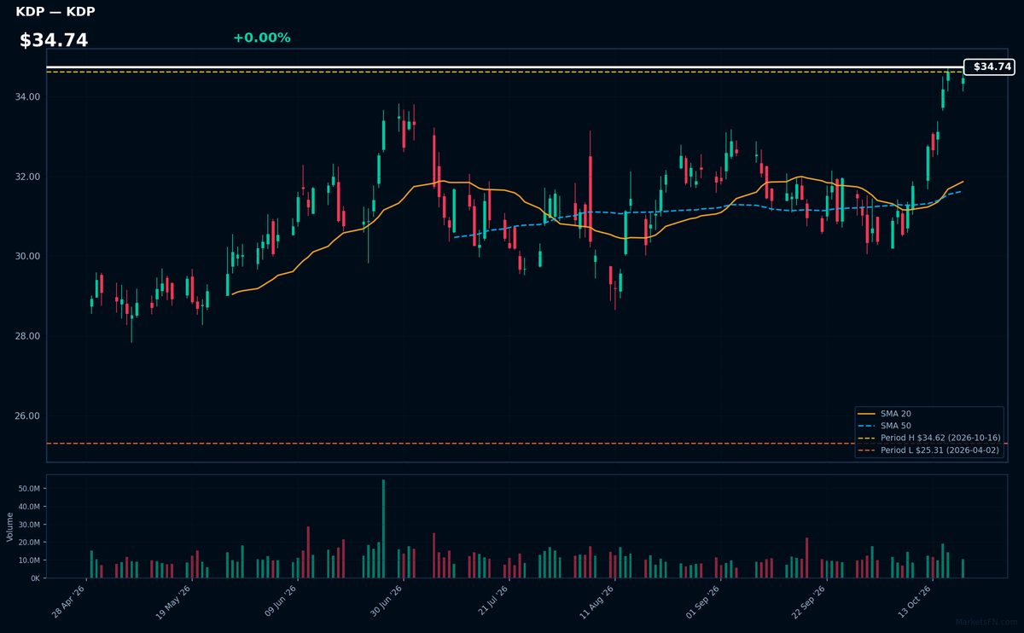Click the 26.00 price axis label
The width and height of the screenshot is (1024, 633).
29,416
